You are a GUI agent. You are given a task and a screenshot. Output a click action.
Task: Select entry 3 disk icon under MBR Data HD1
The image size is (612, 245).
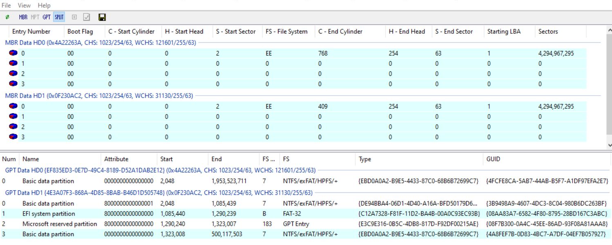[x=13, y=137]
